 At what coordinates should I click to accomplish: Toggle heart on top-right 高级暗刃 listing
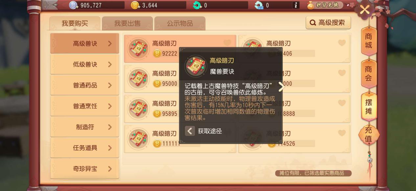(x=342, y=43)
